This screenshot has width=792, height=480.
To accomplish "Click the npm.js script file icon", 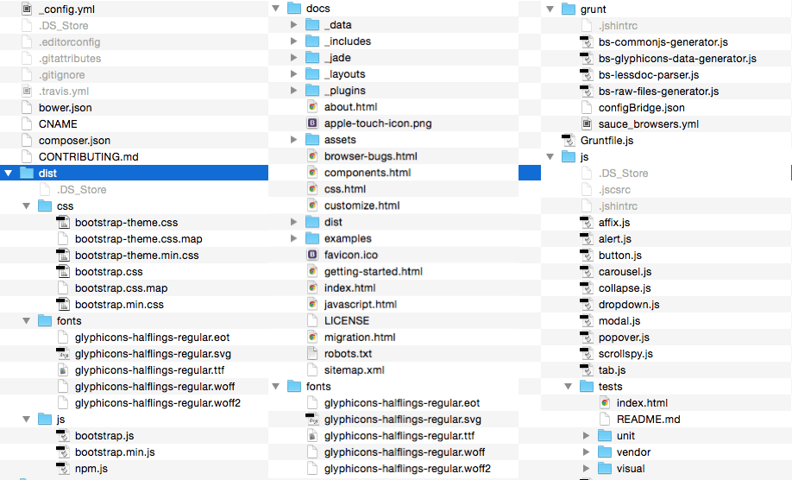I will 63,469.
